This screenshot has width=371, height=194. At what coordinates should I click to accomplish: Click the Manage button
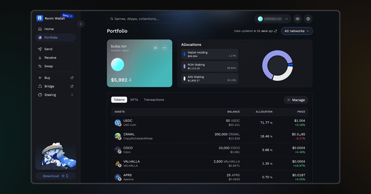[x=296, y=100]
